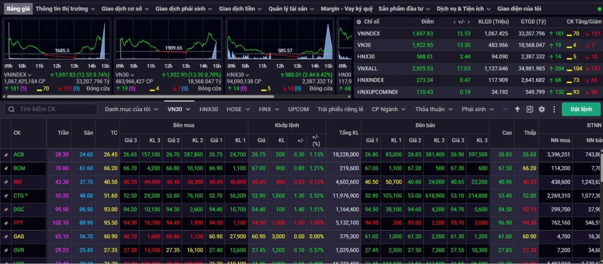Click the upward arrow icon in toolbar
The width and height of the screenshot is (603, 264).
(x=518, y=109)
